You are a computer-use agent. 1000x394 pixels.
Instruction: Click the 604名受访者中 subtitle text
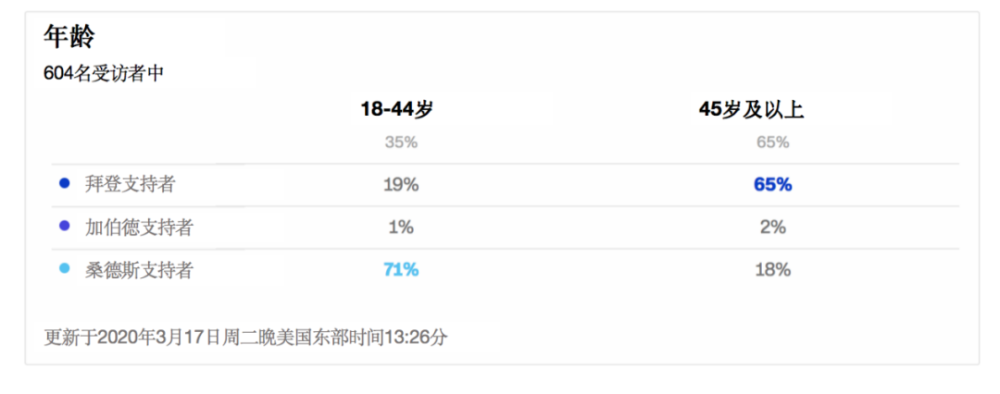tap(104, 73)
